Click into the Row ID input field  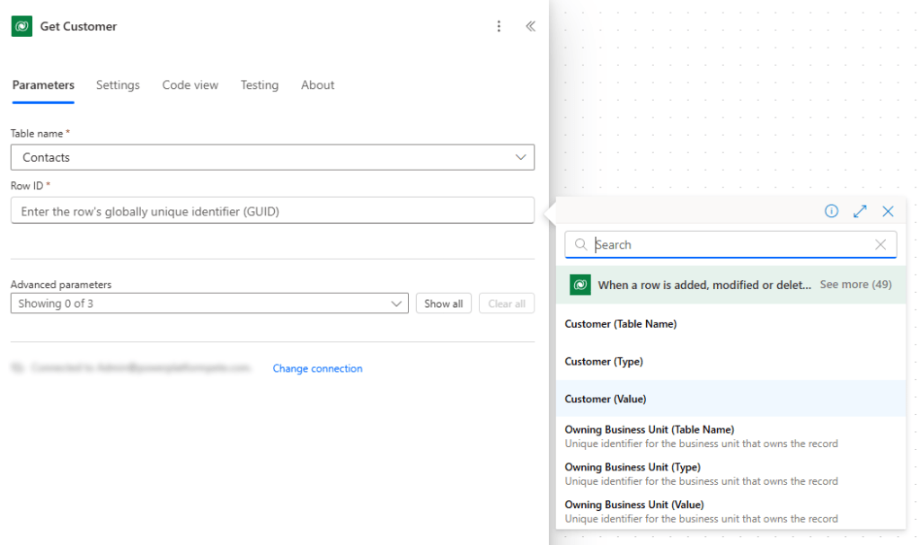(272, 211)
